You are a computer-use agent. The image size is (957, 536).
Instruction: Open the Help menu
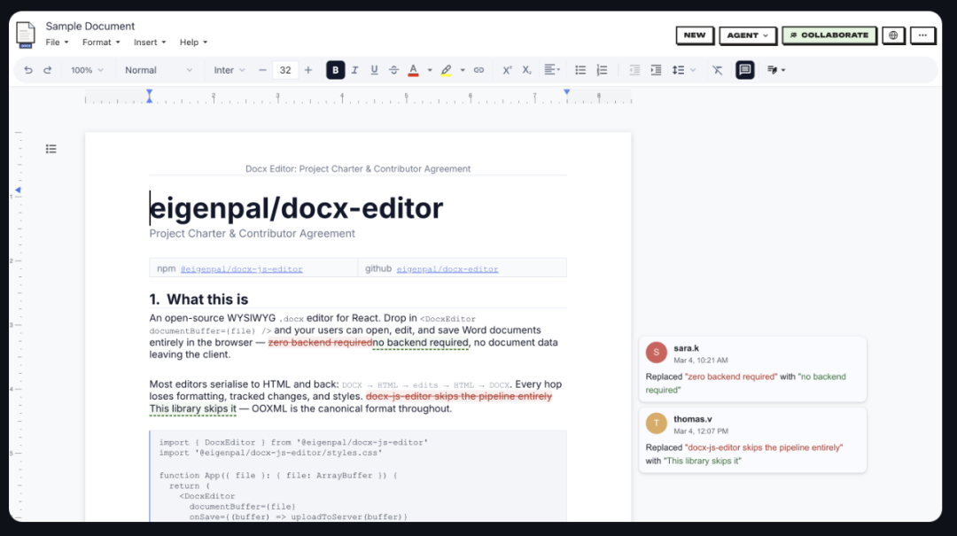click(193, 43)
